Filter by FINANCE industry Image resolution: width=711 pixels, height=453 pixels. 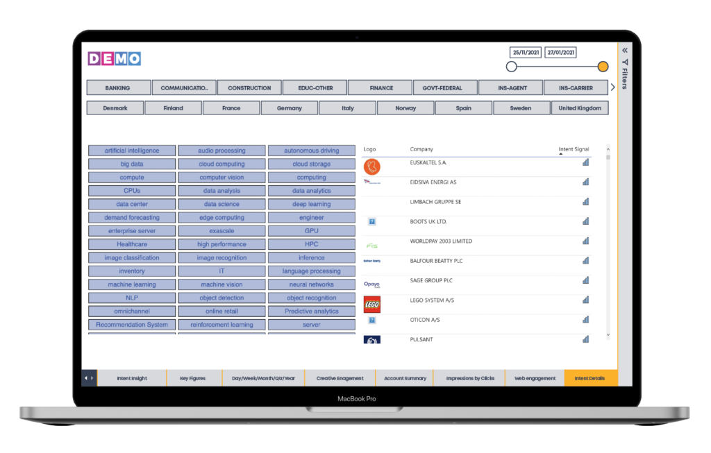tap(381, 88)
